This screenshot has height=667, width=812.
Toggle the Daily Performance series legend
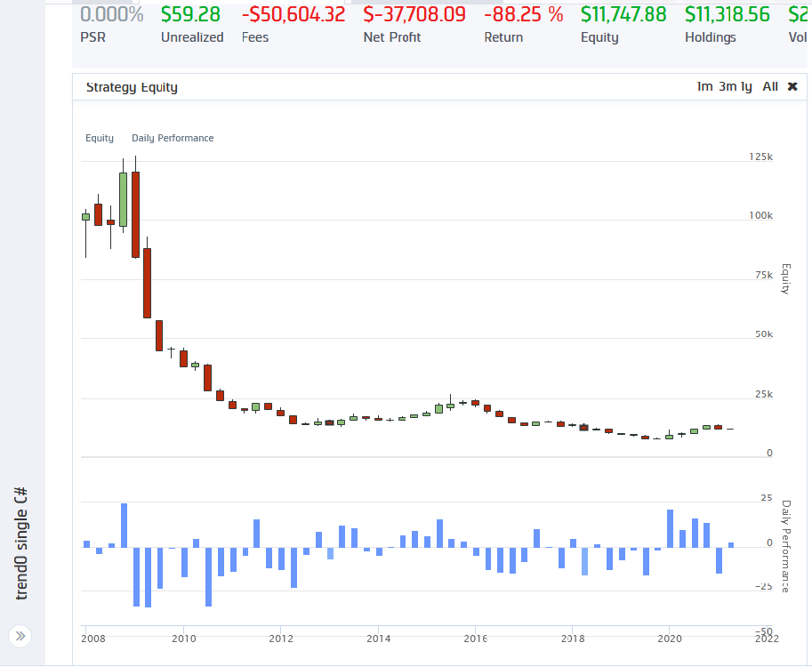[x=173, y=138]
